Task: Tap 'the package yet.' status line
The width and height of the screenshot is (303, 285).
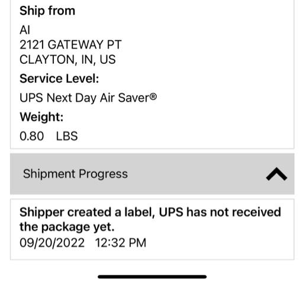Action: (x=67, y=227)
